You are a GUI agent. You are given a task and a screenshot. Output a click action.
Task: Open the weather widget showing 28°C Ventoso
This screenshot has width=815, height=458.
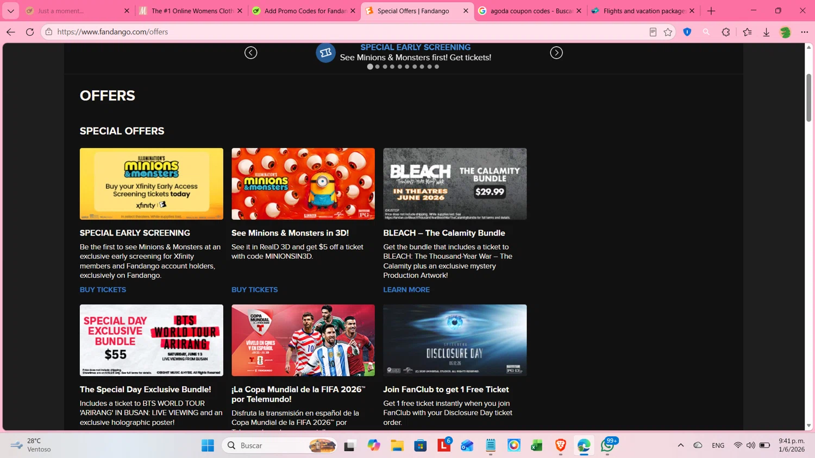32,446
